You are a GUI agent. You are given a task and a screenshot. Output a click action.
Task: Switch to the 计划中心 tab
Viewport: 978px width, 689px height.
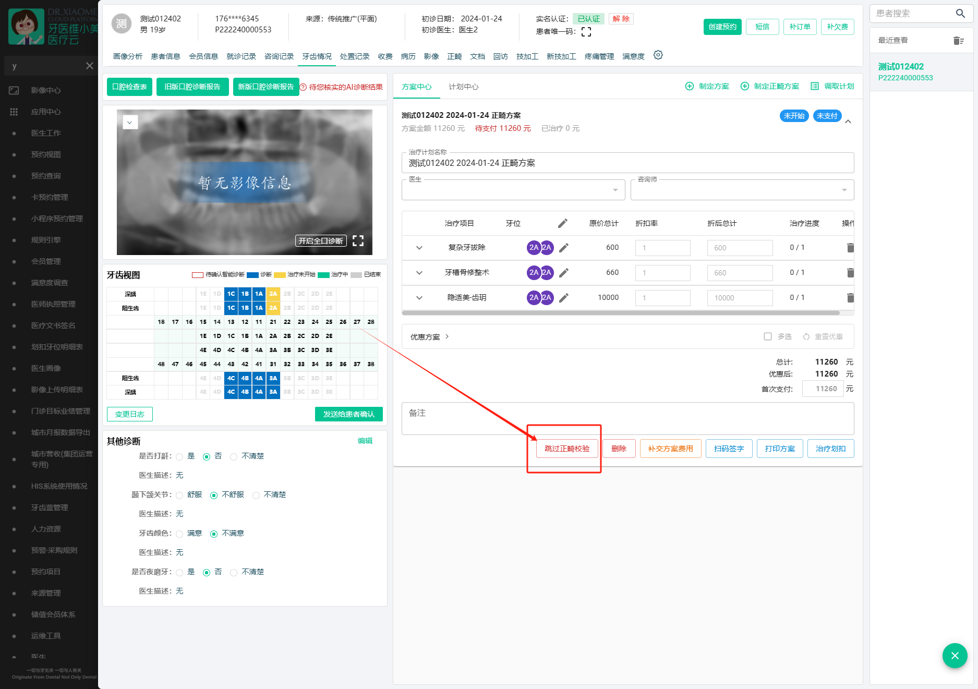pos(463,87)
